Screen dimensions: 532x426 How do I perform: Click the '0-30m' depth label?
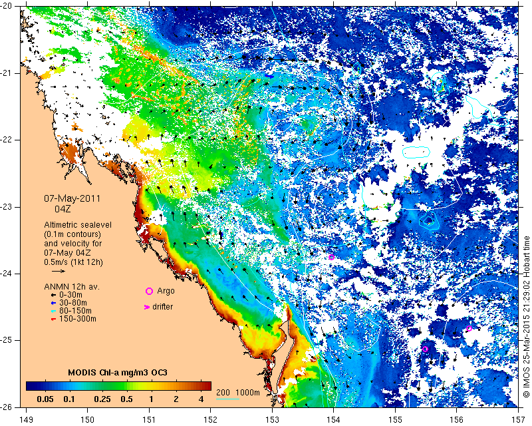click(x=70, y=296)
